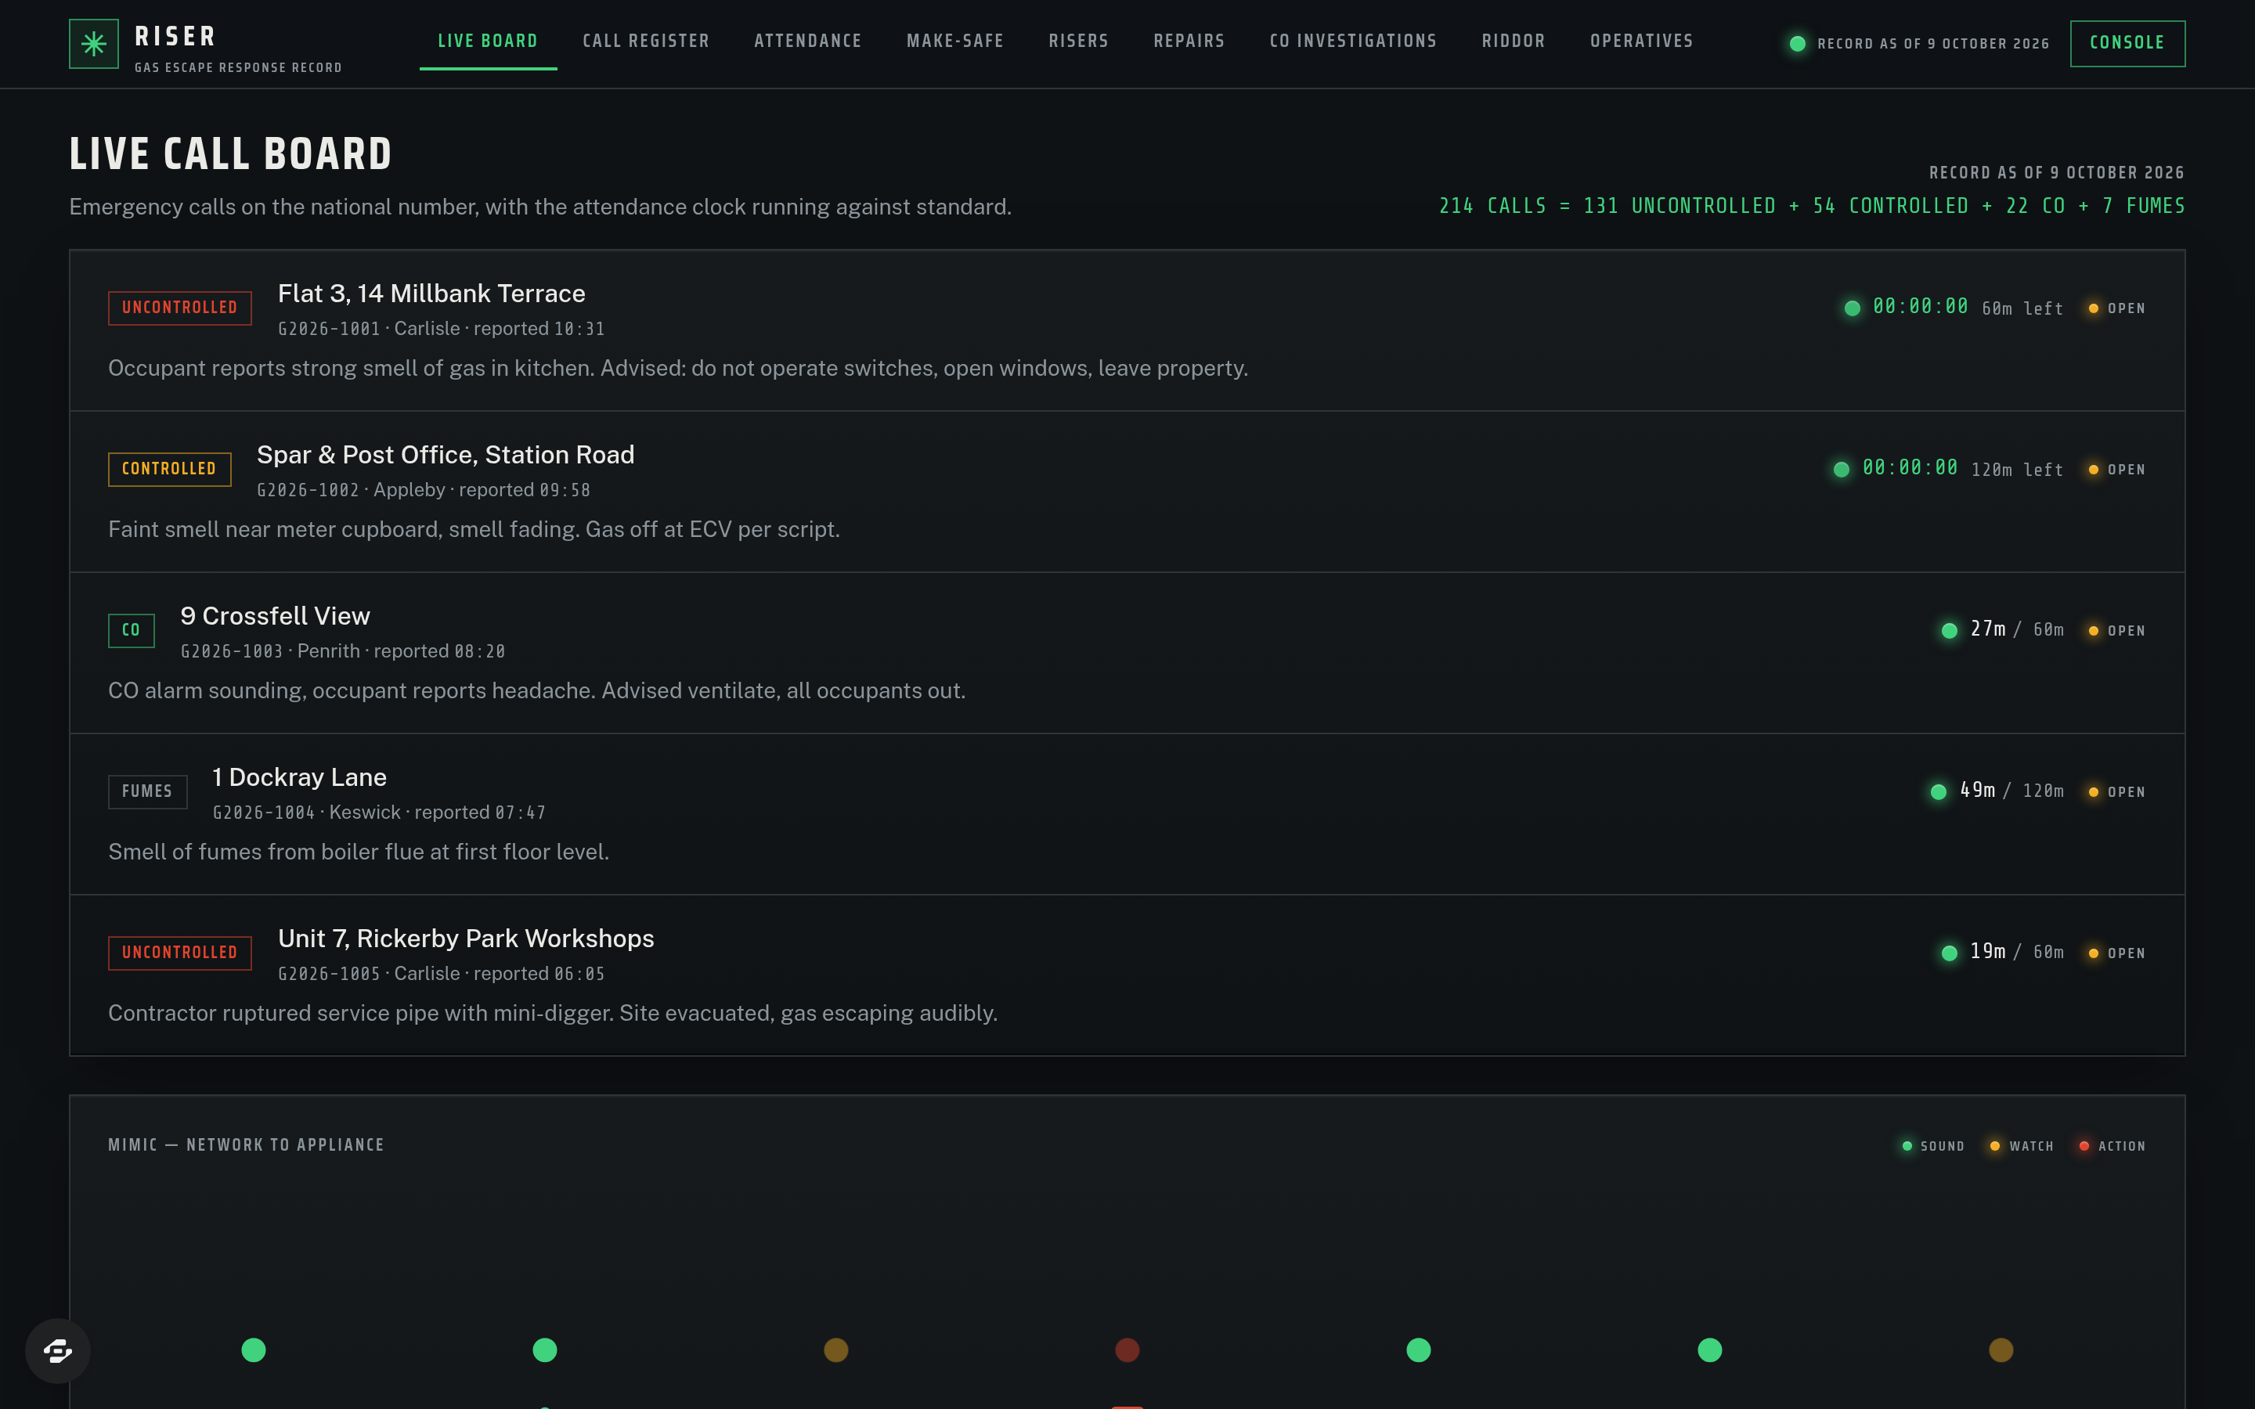The width and height of the screenshot is (2255, 1409).
Task: Open the CO Investigations tab
Action: [1353, 41]
